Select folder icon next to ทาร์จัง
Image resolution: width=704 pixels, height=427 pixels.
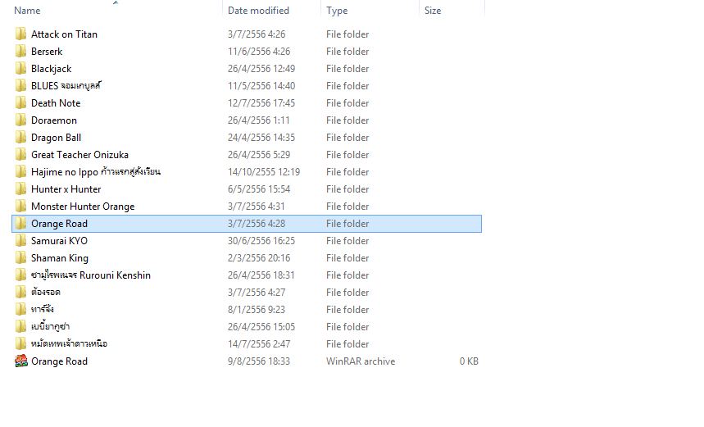pyautogui.click(x=20, y=309)
